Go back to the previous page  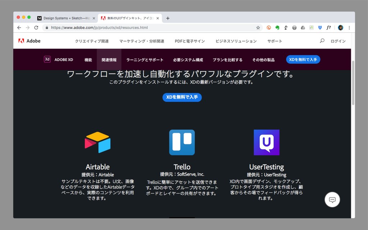point(19,28)
